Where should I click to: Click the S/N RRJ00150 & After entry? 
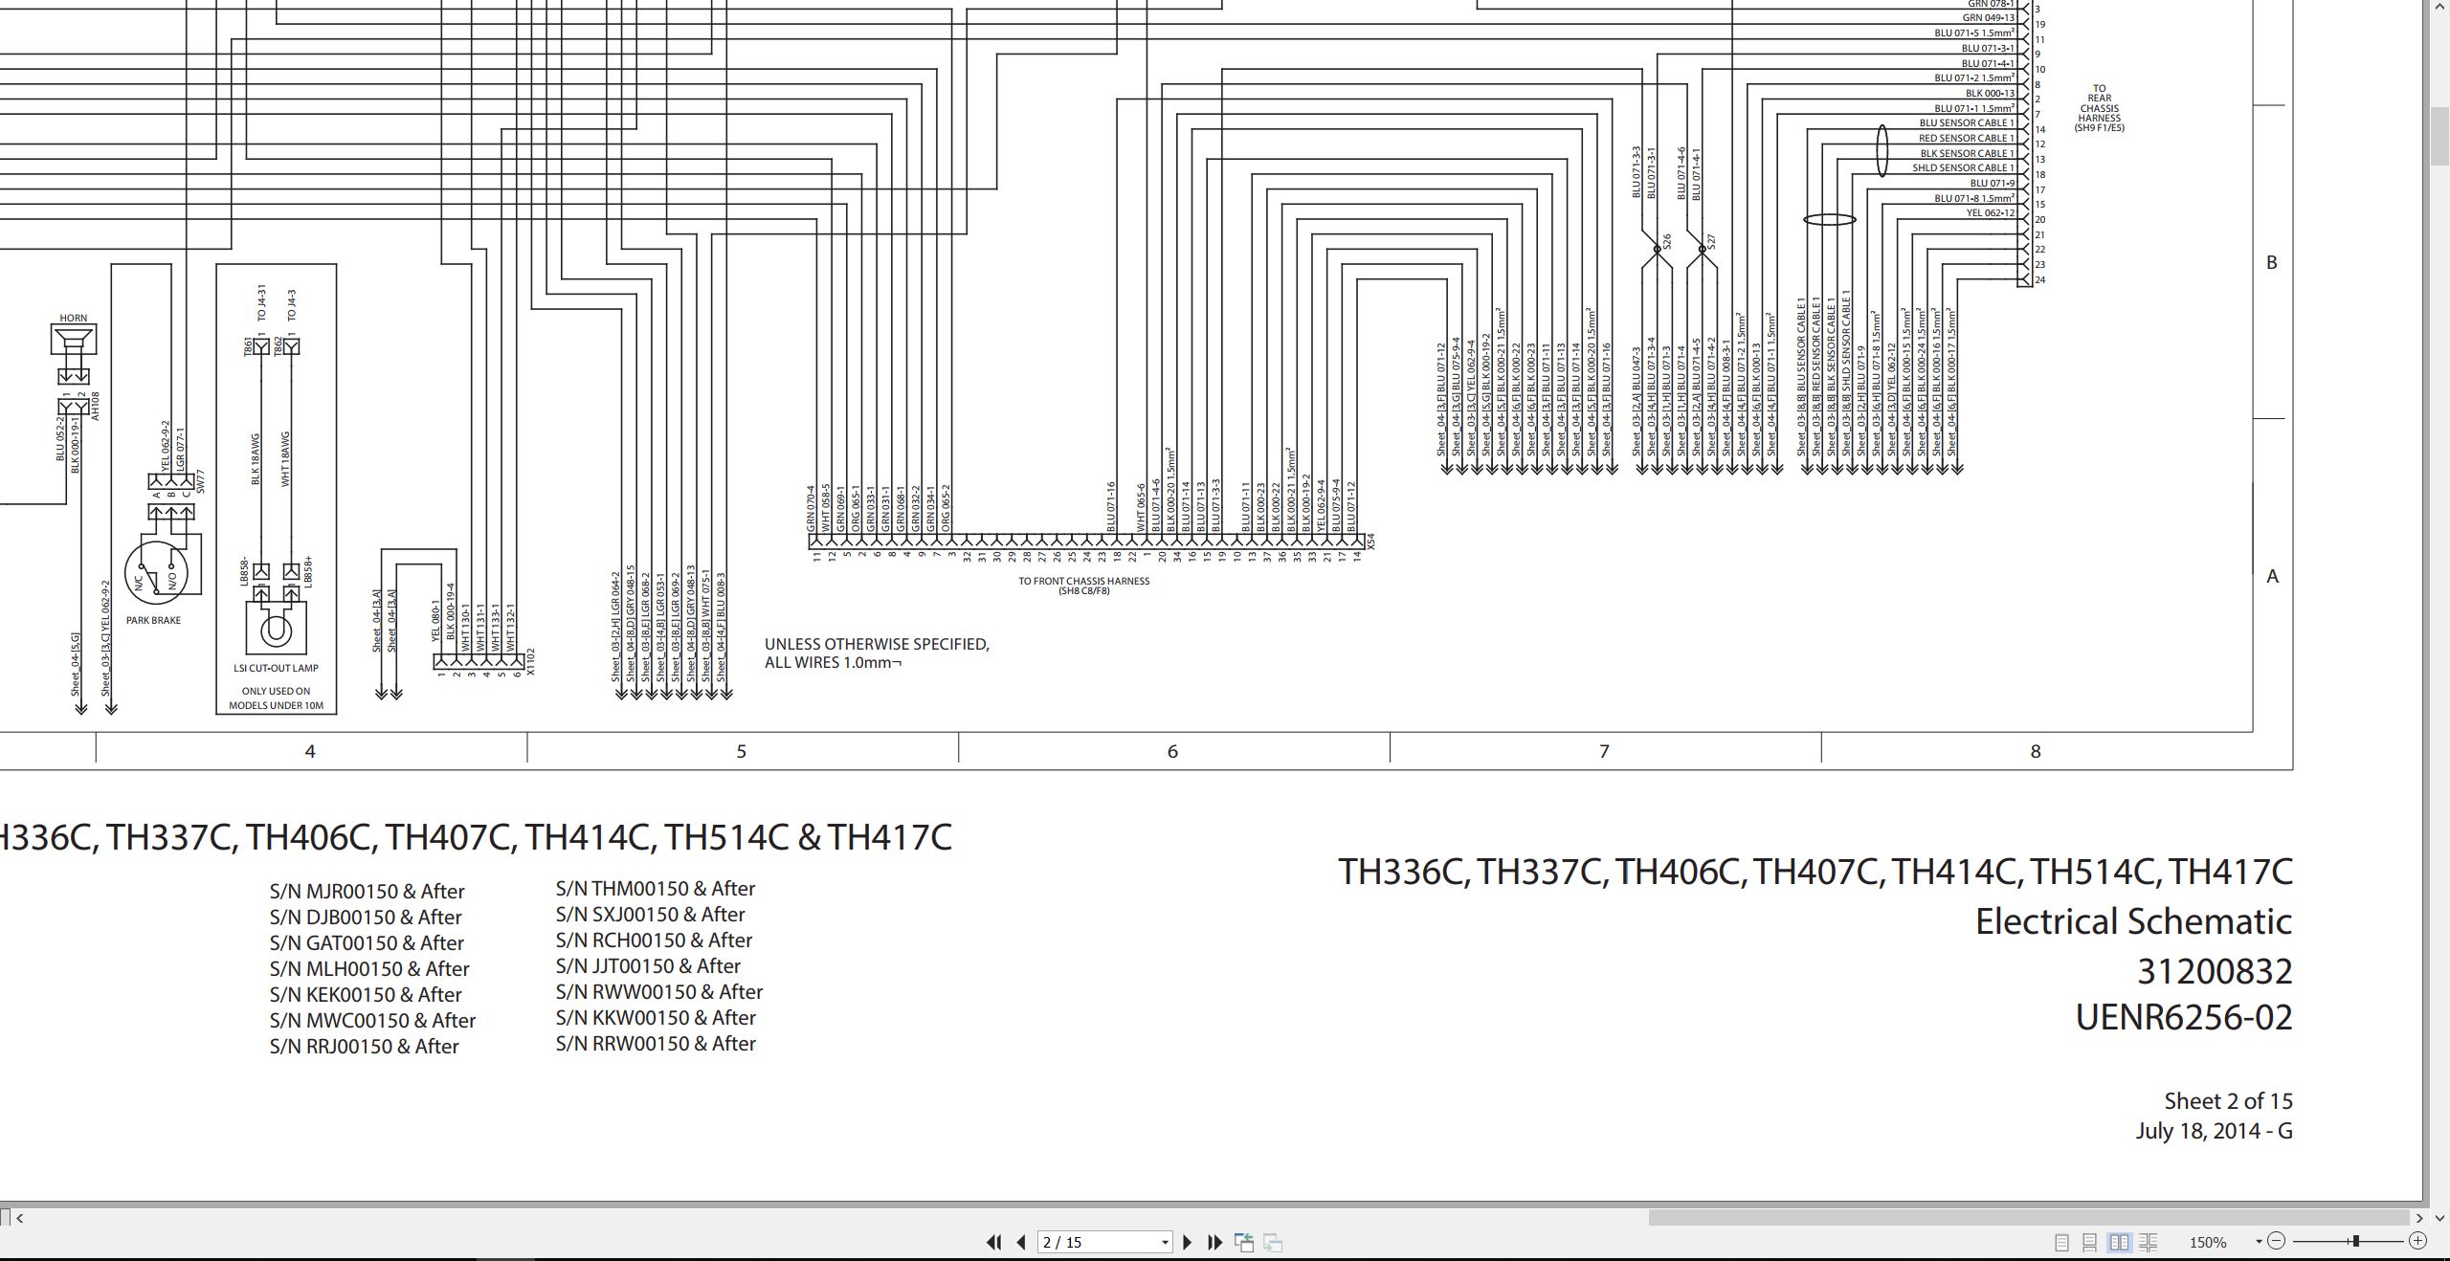(364, 1047)
